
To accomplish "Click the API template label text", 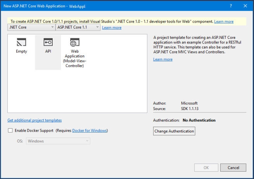I will pyautogui.click(x=48, y=51).
